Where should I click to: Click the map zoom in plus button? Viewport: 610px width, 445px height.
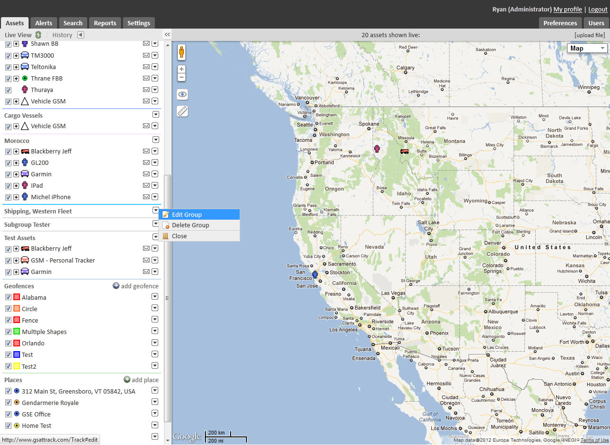tap(182, 69)
